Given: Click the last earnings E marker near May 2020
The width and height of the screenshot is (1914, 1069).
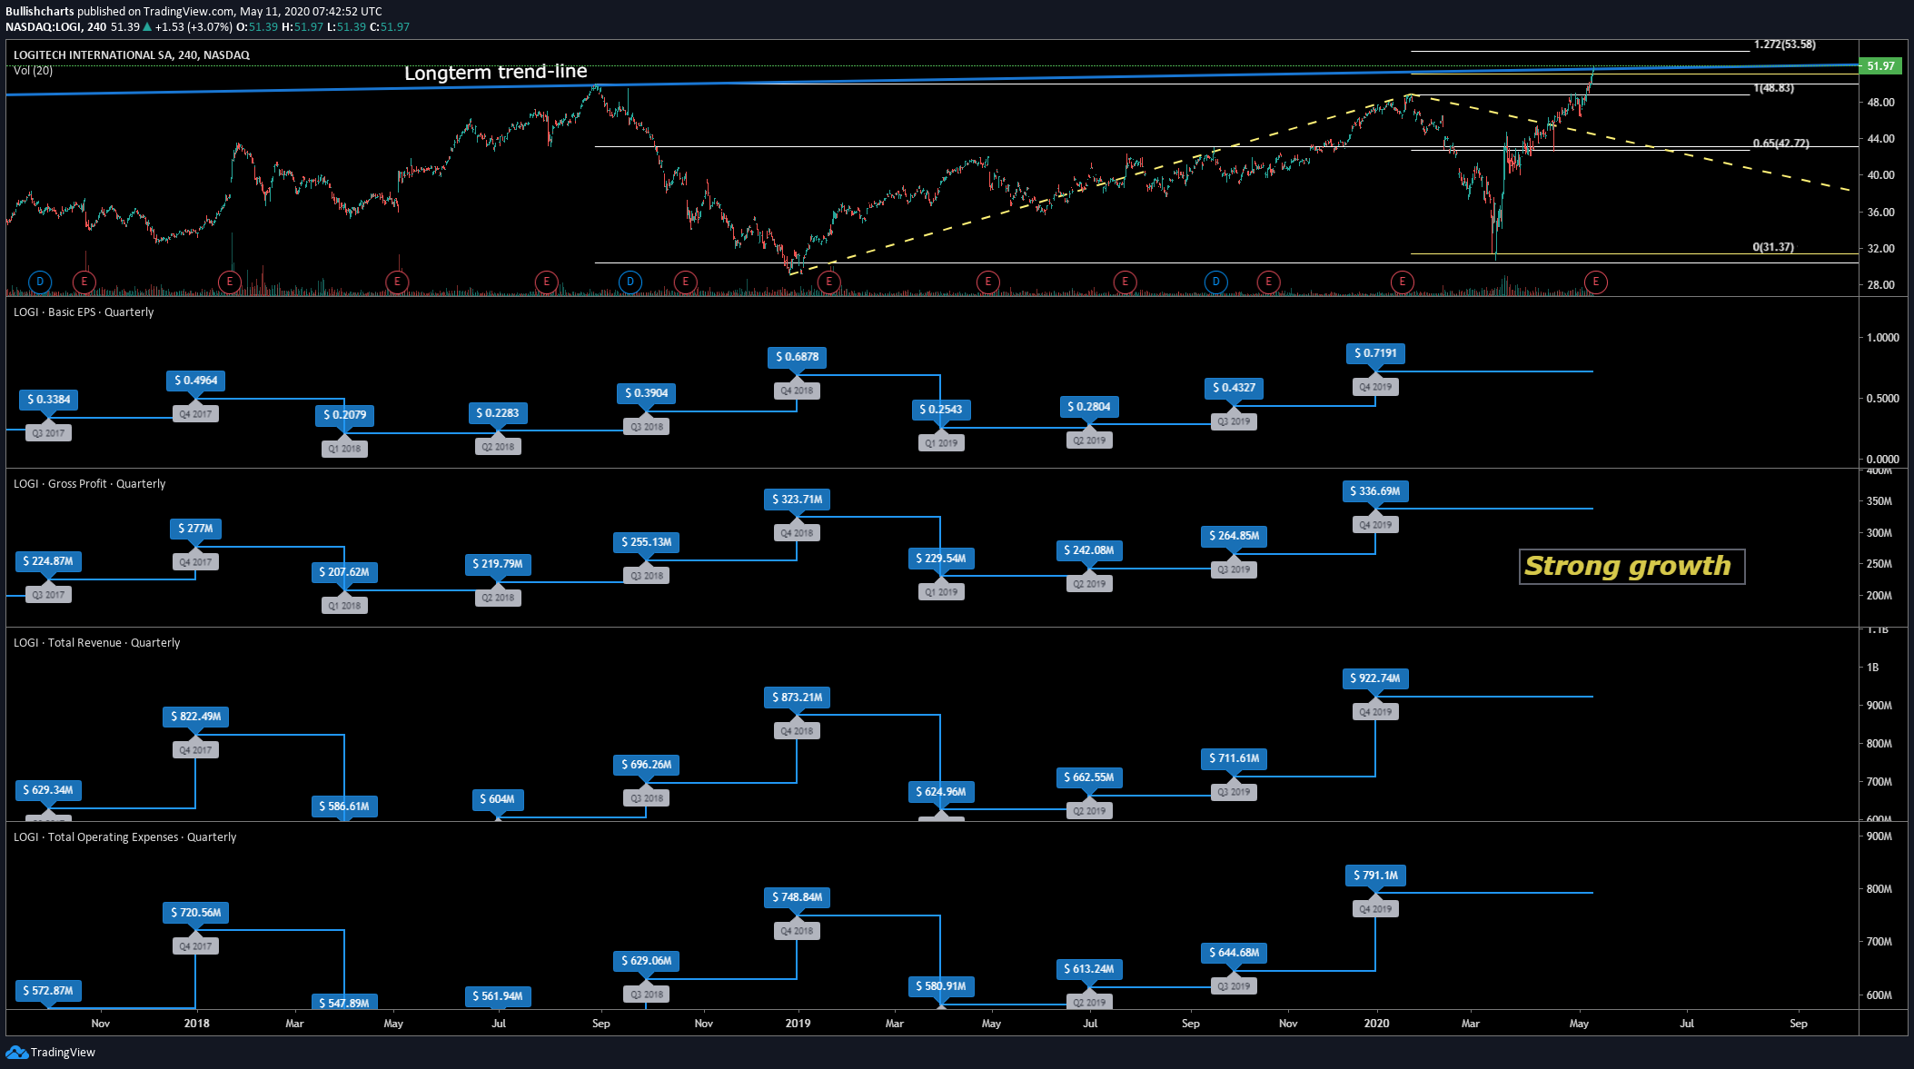Looking at the screenshot, I should [x=1595, y=282].
